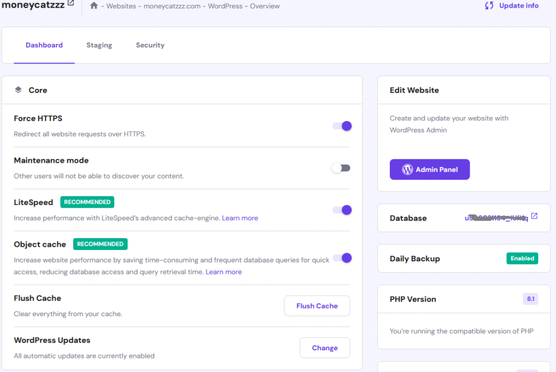This screenshot has width=556, height=372.
Task: Open database external link icon
Action: tap(534, 216)
